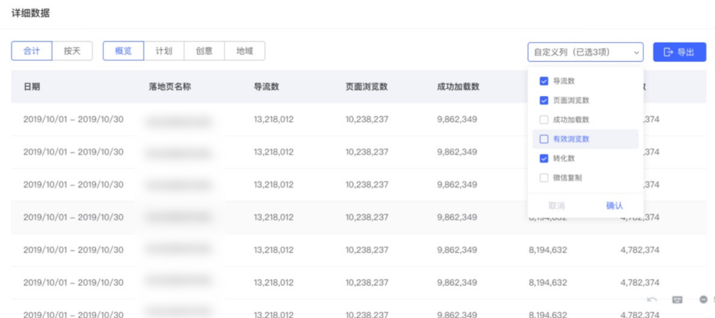Viewport: 715px width, 318px height.
Task: Uncheck the 转化数 checkbox
Action: click(x=544, y=158)
